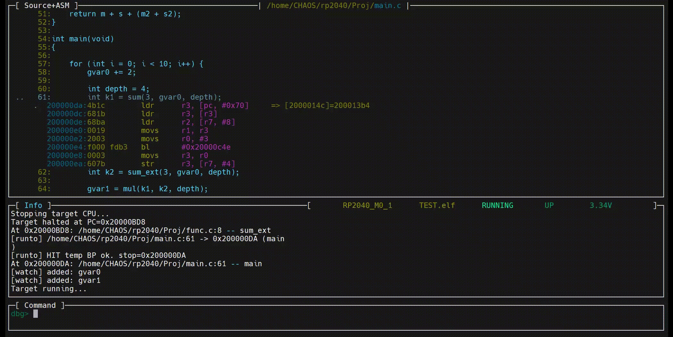Click the UP link status indicator
This screenshot has width=673, height=337.
(x=549, y=205)
